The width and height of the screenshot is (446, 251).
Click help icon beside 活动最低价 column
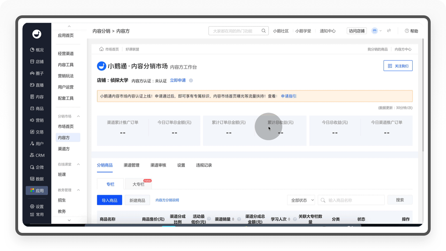click(x=209, y=219)
